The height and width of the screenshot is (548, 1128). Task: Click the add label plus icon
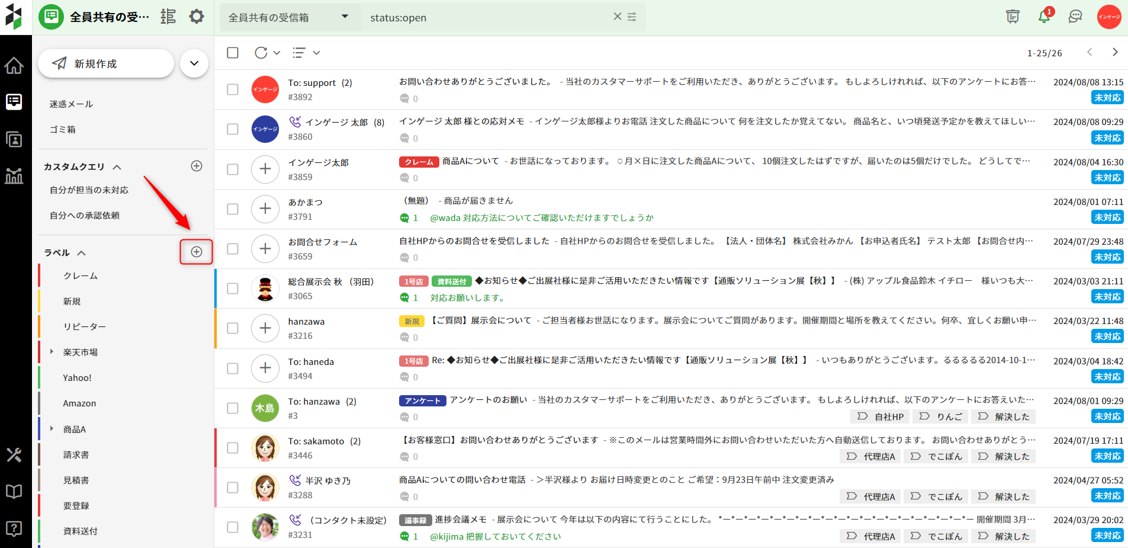coord(197,252)
